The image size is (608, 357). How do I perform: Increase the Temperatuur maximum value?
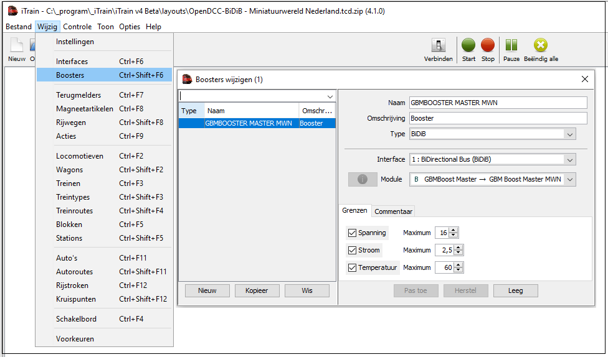point(458,265)
